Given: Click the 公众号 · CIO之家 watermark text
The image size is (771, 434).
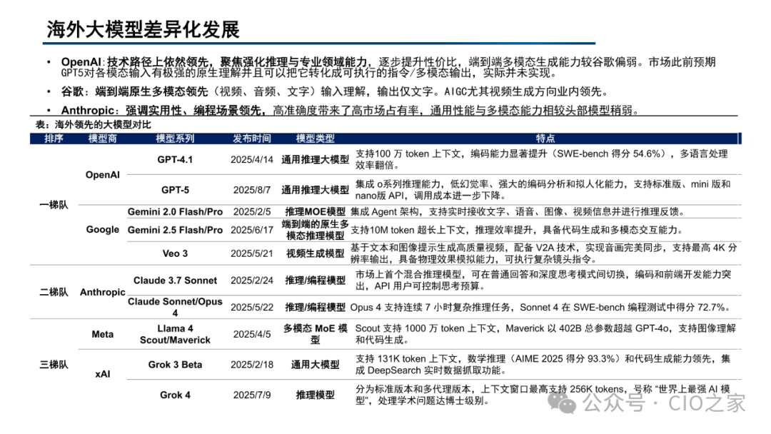Looking at the screenshot, I should pyautogui.click(x=664, y=403).
